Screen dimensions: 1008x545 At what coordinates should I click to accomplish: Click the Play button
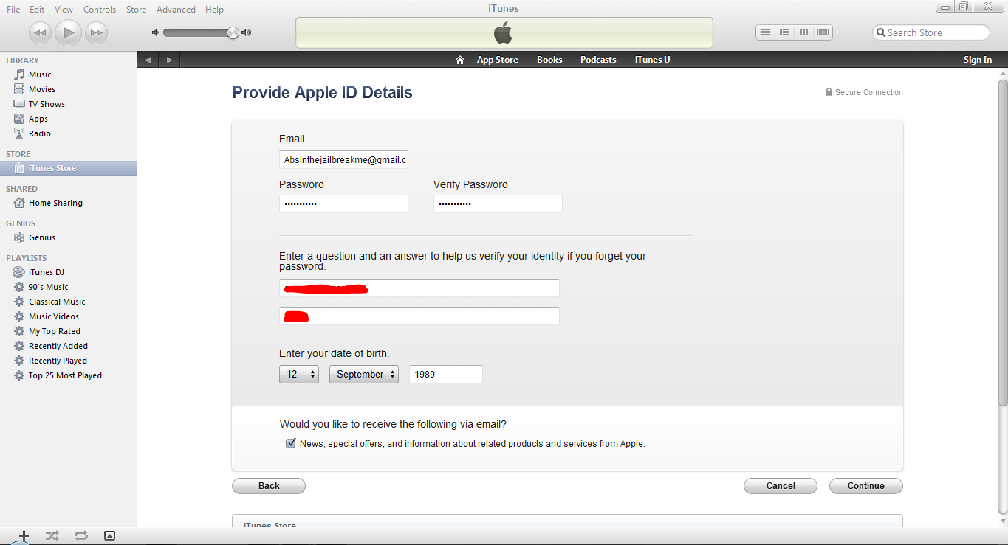click(69, 32)
